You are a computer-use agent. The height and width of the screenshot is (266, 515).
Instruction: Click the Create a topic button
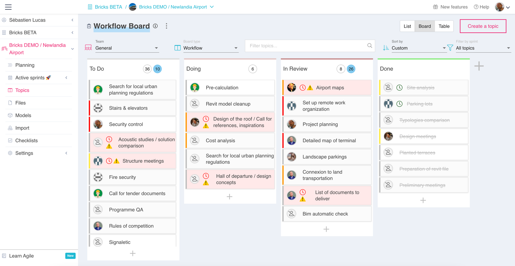coord(483,26)
